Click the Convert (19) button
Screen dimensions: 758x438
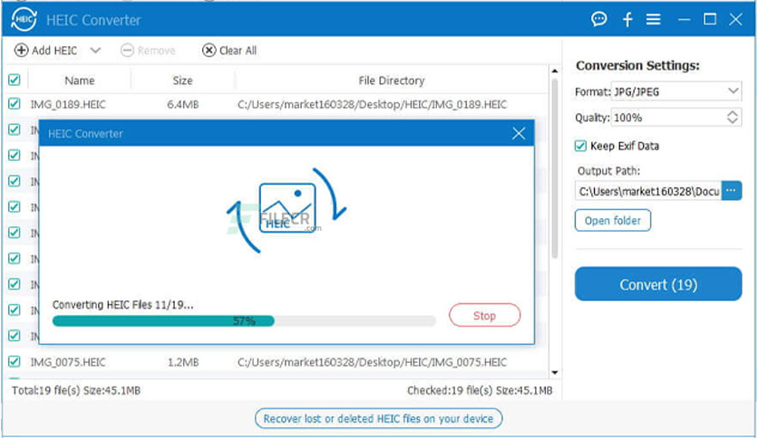(658, 284)
